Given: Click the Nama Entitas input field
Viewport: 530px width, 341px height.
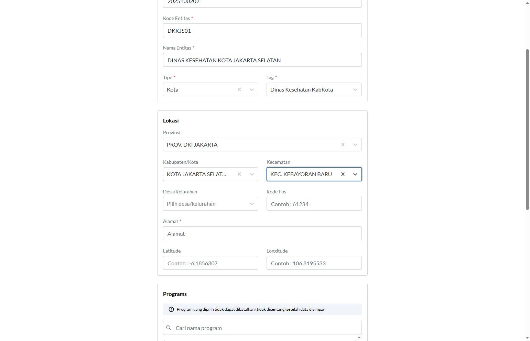Looking at the screenshot, I should [x=262, y=60].
